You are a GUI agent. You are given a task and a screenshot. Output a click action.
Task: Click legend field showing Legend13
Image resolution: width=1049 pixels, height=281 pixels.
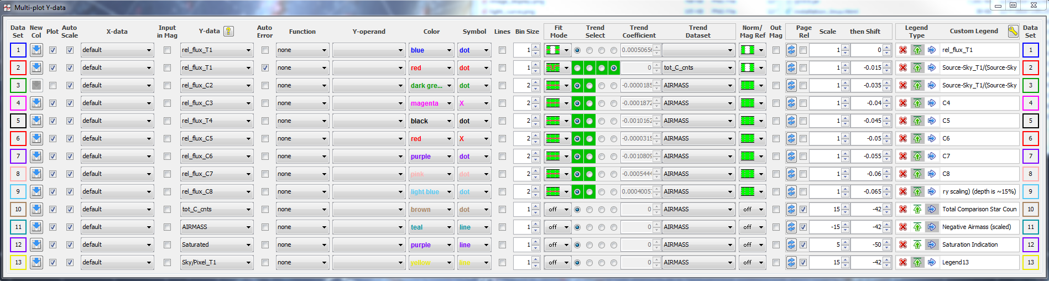coord(979,262)
